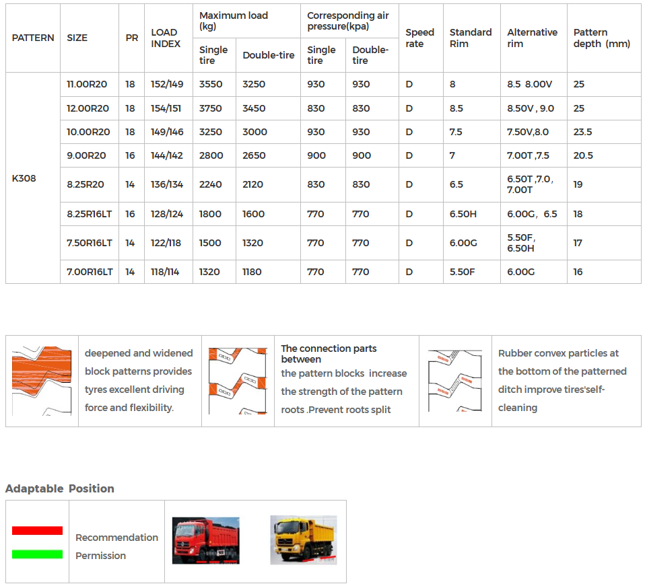Viewport: 647px width, 588px height.
Task: Click the Alternative rim header
Action: pos(533,38)
